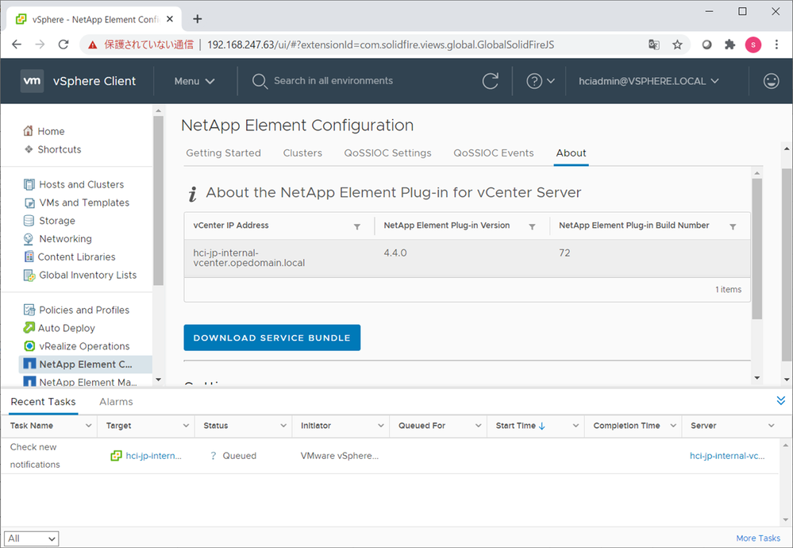The height and width of the screenshot is (548, 793).
Task: Open vRealize Operations from sidebar
Action: click(x=83, y=346)
